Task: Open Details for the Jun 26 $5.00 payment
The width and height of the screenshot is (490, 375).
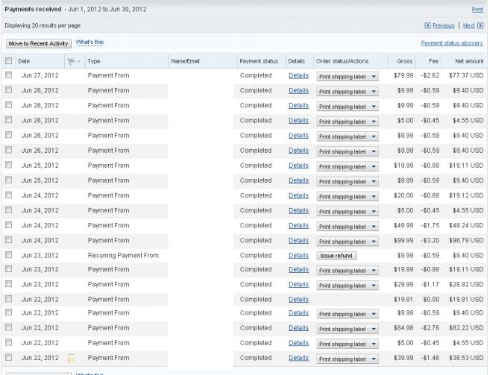Action: (298, 121)
